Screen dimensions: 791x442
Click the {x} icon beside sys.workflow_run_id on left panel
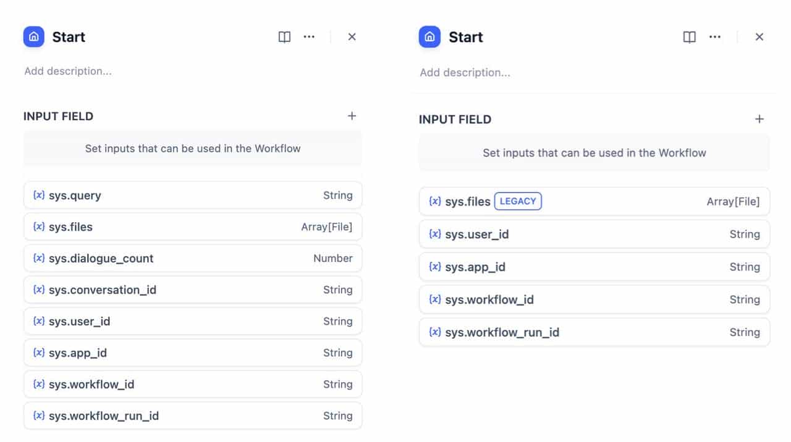[38, 415]
